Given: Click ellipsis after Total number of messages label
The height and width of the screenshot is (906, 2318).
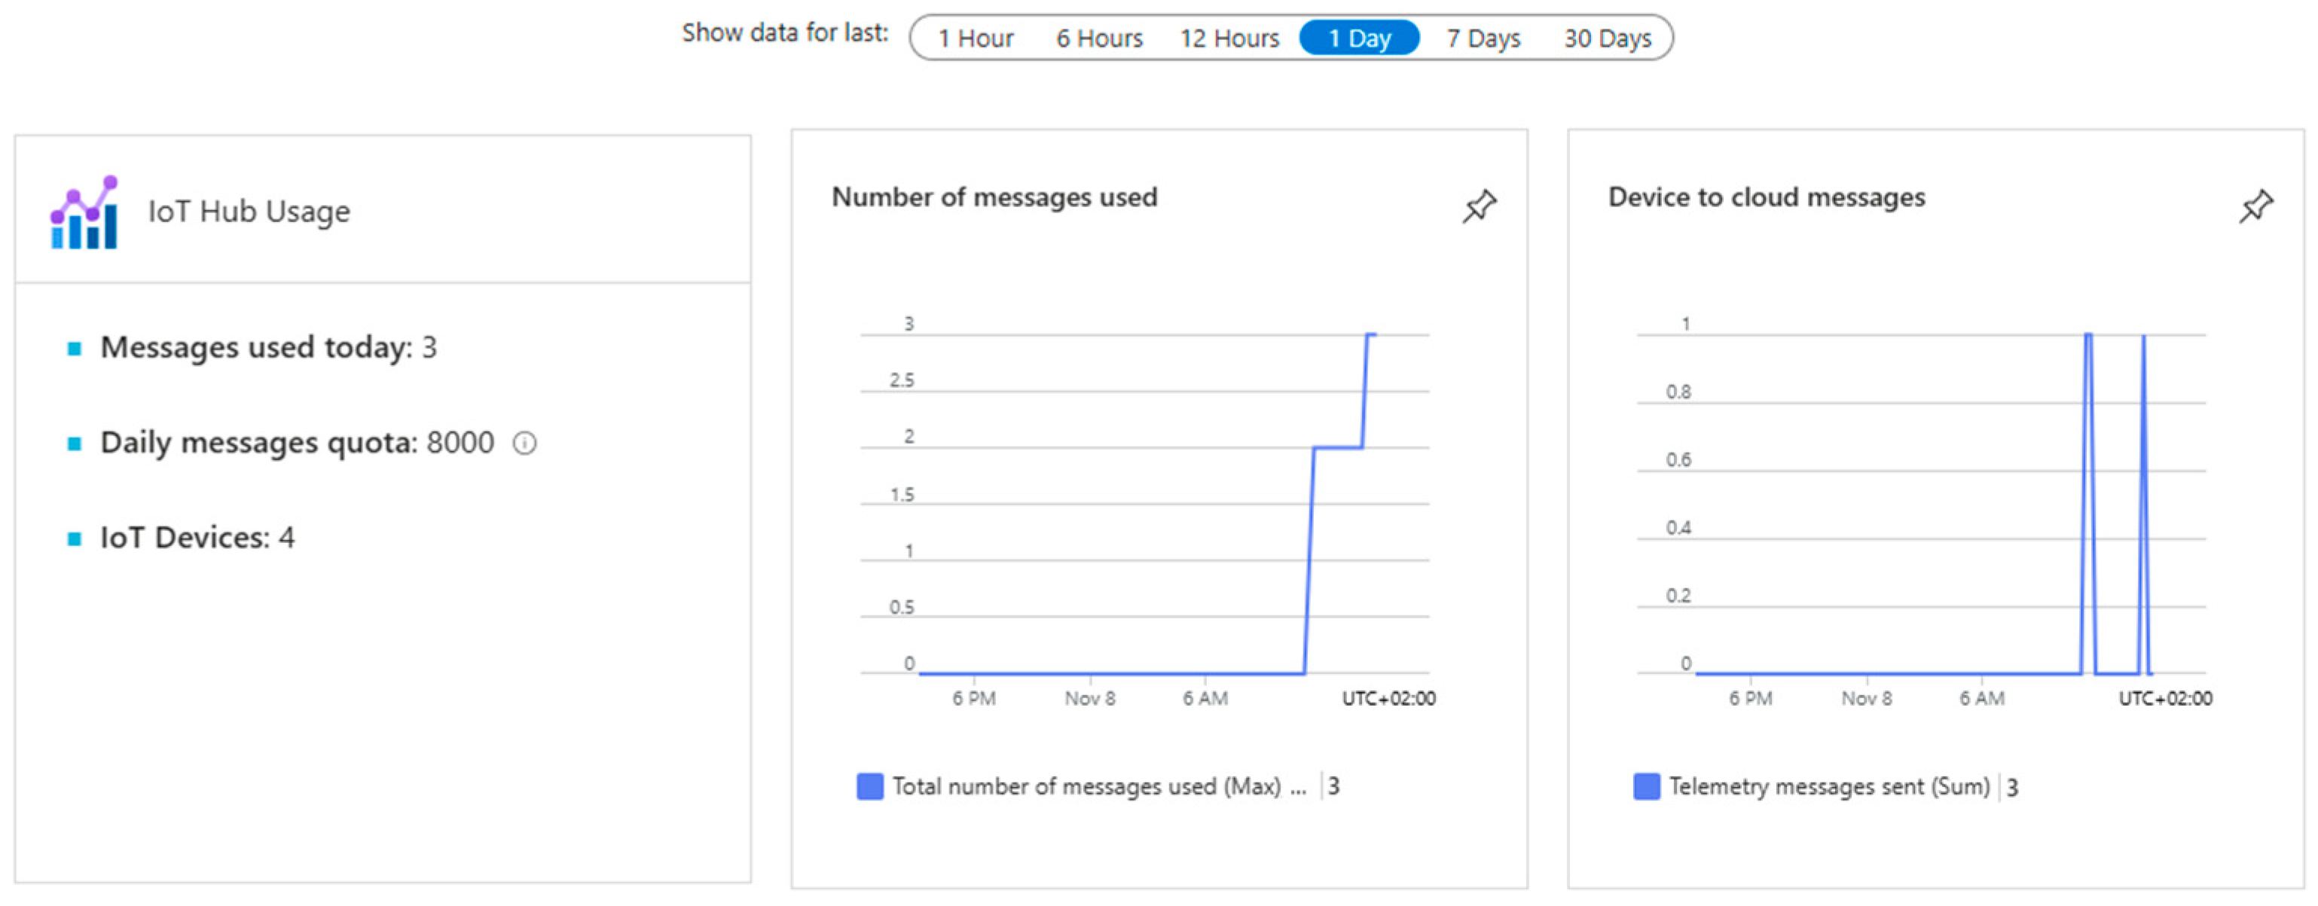Looking at the screenshot, I should (1297, 789).
